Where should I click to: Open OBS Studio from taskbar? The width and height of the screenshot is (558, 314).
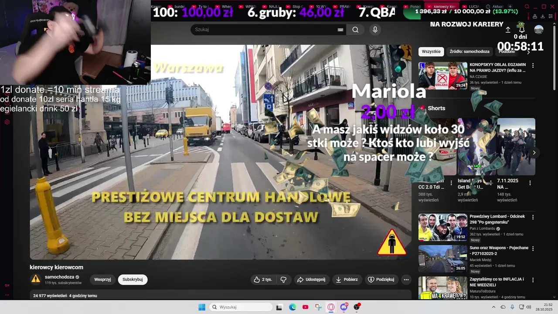(357, 307)
